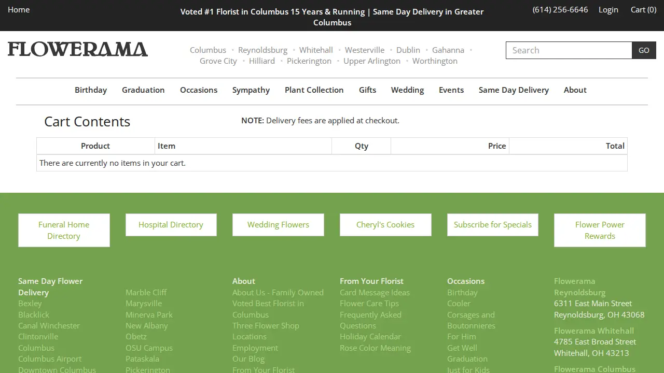The image size is (664, 373).
Task: Select the Upper Arlington city link
Action: (x=372, y=61)
